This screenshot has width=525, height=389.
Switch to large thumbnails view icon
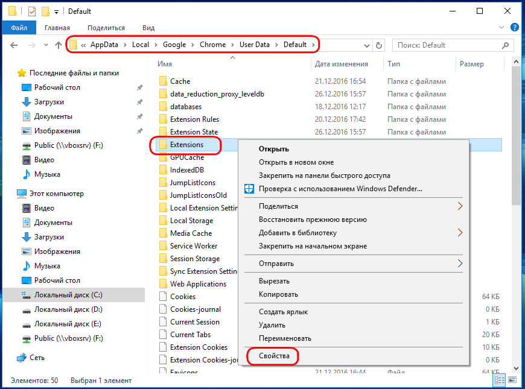pyautogui.click(x=512, y=380)
